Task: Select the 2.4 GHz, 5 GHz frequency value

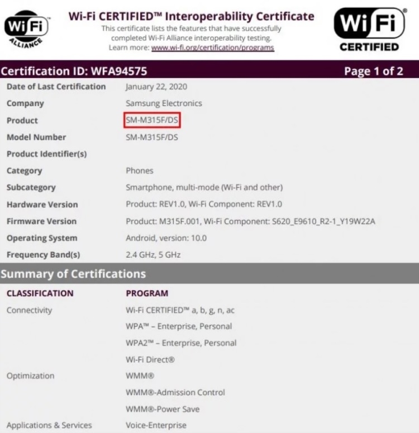Action: (153, 255)
